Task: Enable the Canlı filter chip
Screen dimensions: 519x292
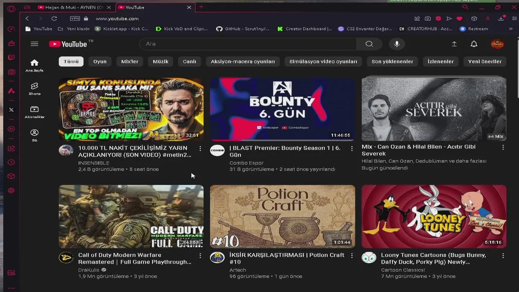Action: [x=189, y=61]
